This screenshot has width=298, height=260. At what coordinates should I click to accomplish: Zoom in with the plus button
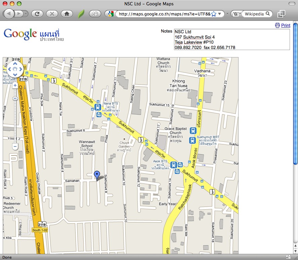pyautogui.click(x=15, y=86)
